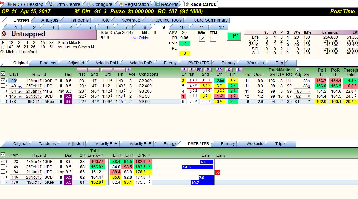This screenshot has height=199, width=358.
Task: Open the Configure gear tab
Action: tap(99, 4)
